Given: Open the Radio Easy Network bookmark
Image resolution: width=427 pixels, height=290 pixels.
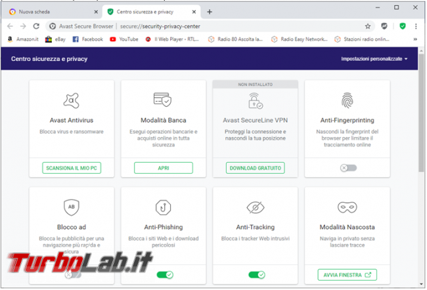Looking at the screenshot, I should click(x=300, y=39).
